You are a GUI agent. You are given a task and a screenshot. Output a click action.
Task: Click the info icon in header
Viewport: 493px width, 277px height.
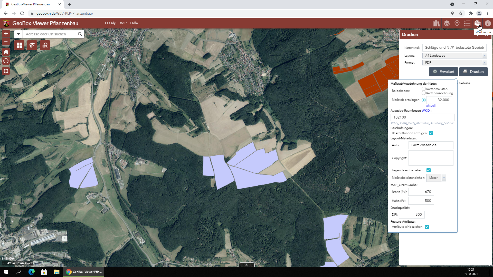coord(488,23)
